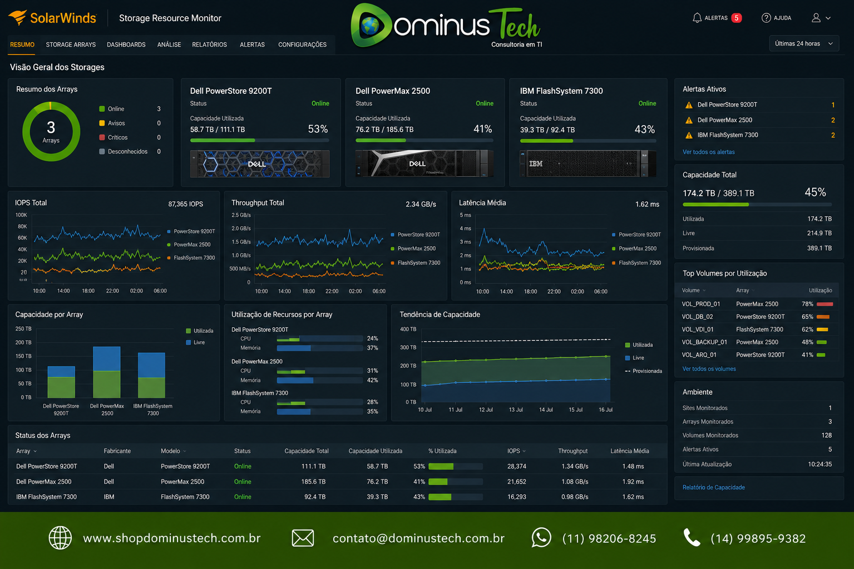Open the user profile icon
Viewport: 854px width, 569px height.
(816, 18)
